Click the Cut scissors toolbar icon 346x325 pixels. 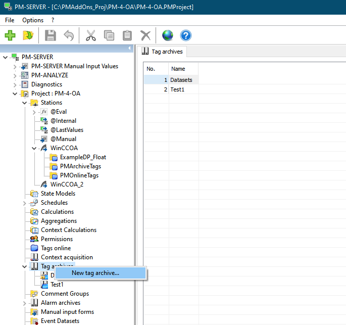[91, 35]
